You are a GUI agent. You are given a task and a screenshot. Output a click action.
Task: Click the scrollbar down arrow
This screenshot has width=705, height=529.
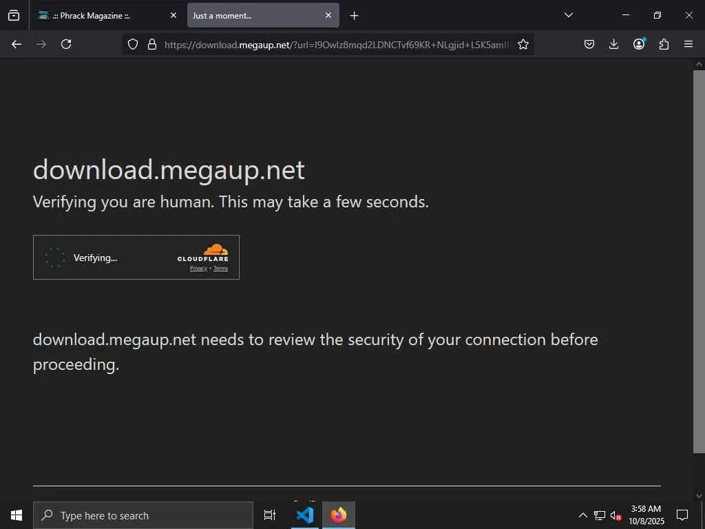click(699, 496)
